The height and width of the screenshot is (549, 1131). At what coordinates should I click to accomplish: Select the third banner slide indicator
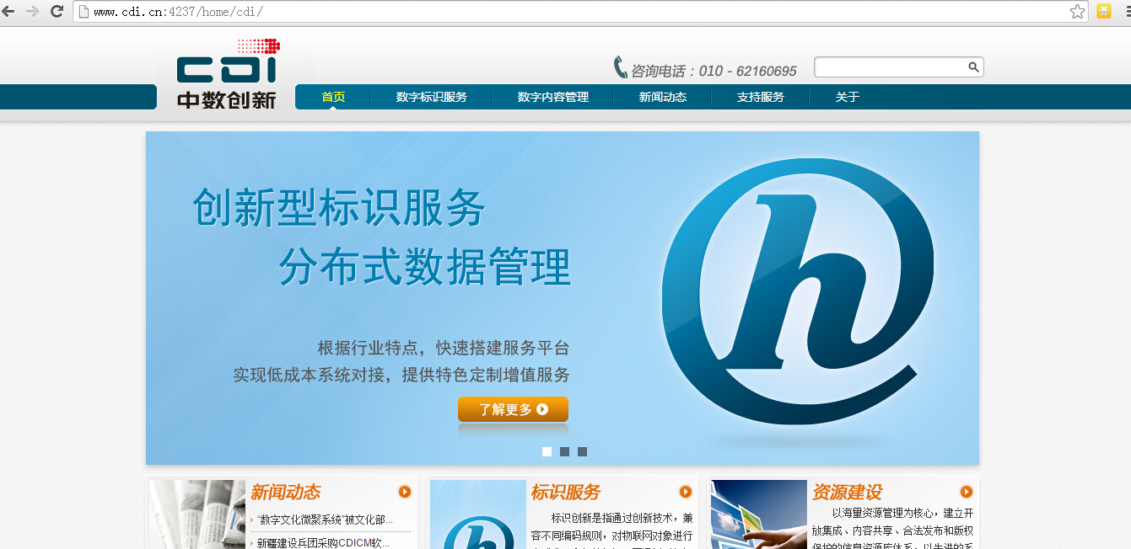(582, 451)
